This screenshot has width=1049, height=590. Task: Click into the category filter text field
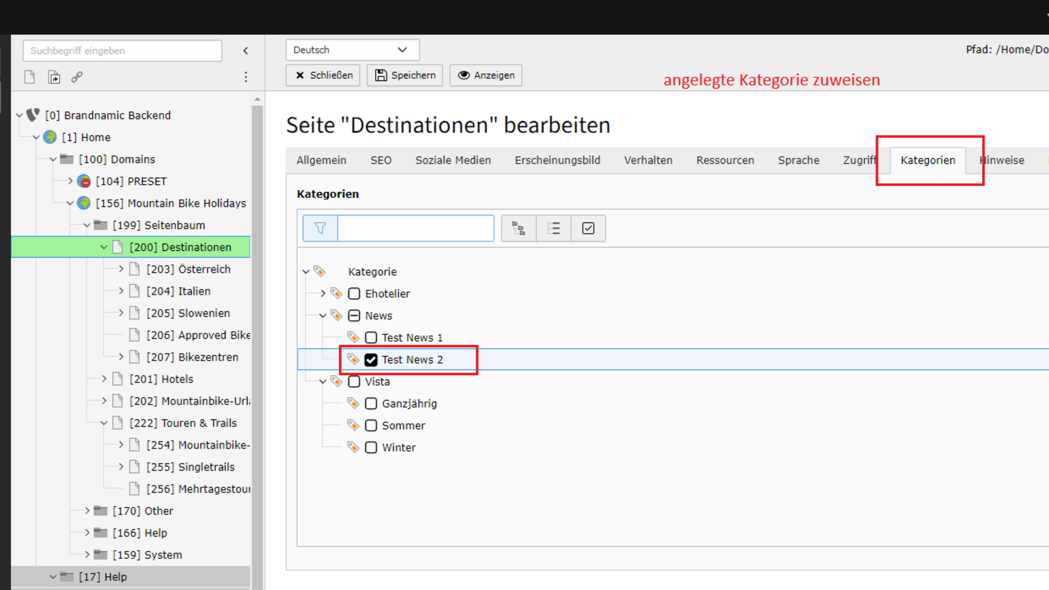415,228
